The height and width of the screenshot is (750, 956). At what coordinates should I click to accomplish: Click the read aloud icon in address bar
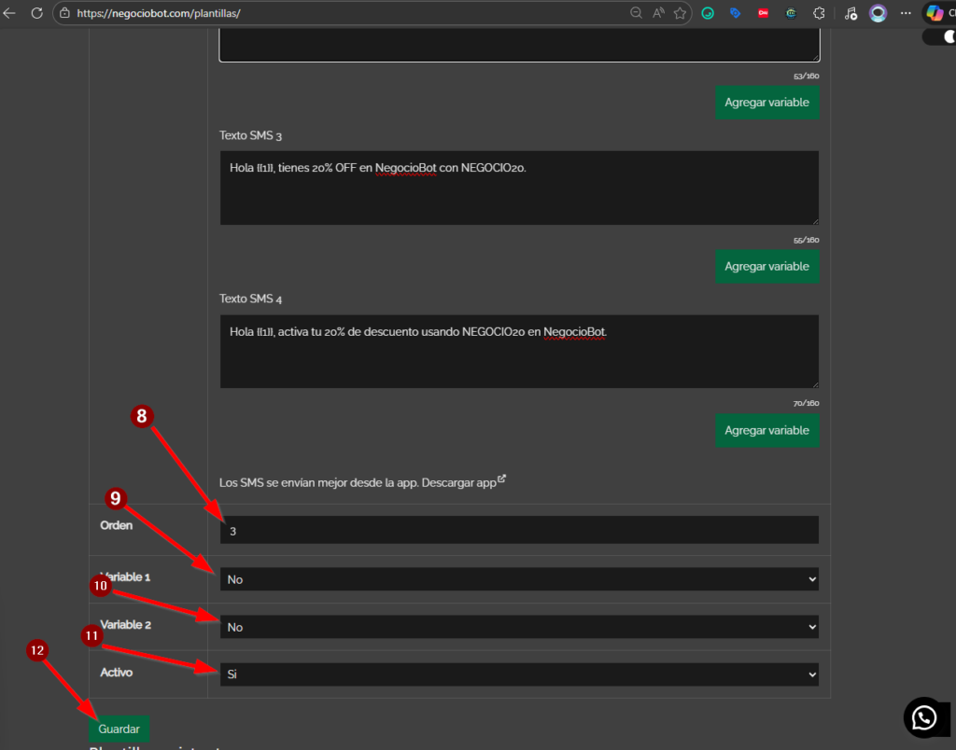658,13
